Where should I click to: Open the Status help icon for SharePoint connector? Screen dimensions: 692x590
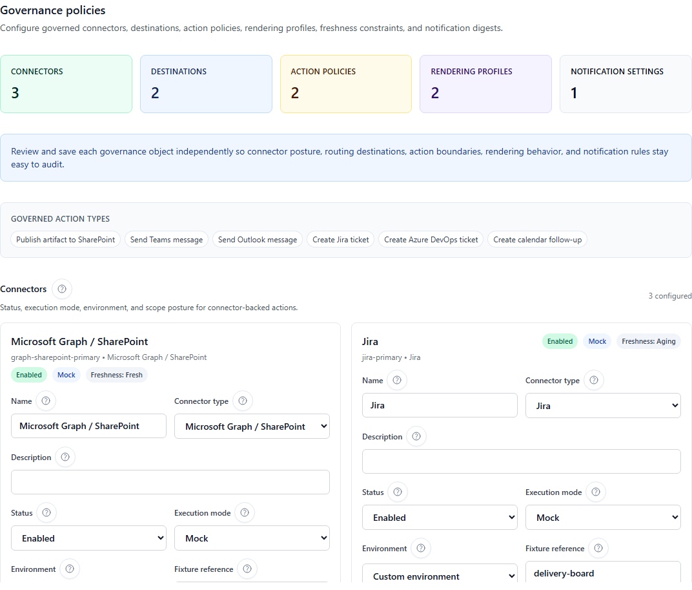tap(45, 512)
